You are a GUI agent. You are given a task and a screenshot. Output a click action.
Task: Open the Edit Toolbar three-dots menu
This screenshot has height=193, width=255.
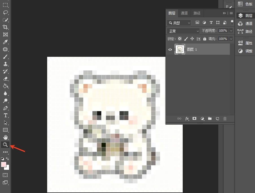tap(5, 152)
